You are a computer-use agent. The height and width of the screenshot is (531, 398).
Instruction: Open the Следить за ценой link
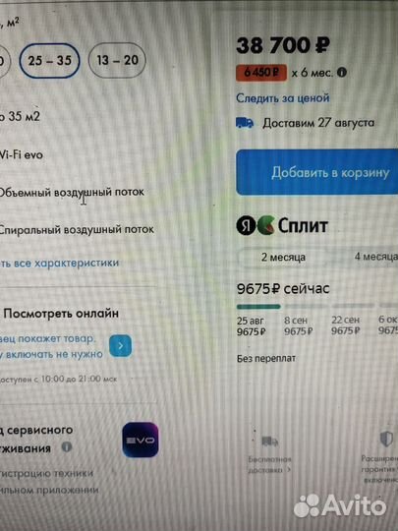pos(283,98)
